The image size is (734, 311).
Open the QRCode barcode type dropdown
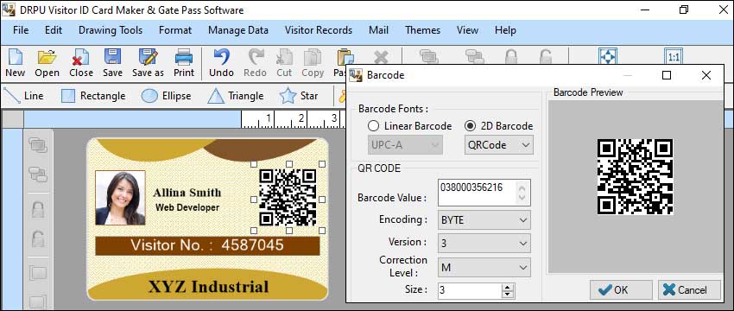pyautogui.click(x=499, y=145)
